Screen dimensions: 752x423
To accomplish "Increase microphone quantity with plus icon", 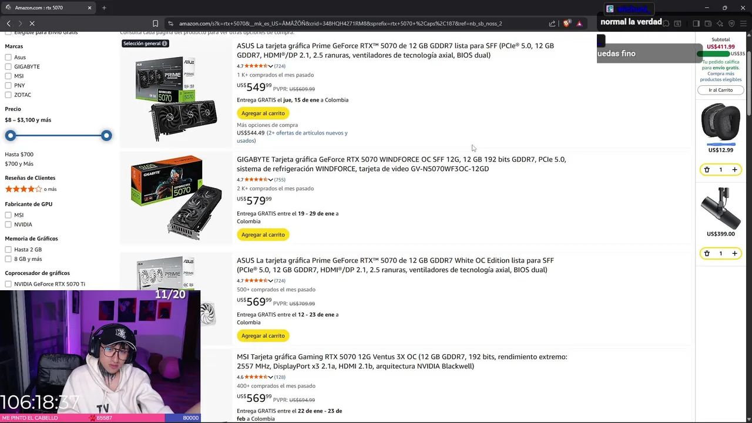I will (734, 253).
